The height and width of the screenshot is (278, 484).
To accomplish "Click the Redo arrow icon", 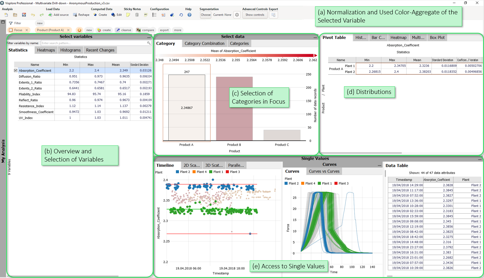I will coord(42,15).
